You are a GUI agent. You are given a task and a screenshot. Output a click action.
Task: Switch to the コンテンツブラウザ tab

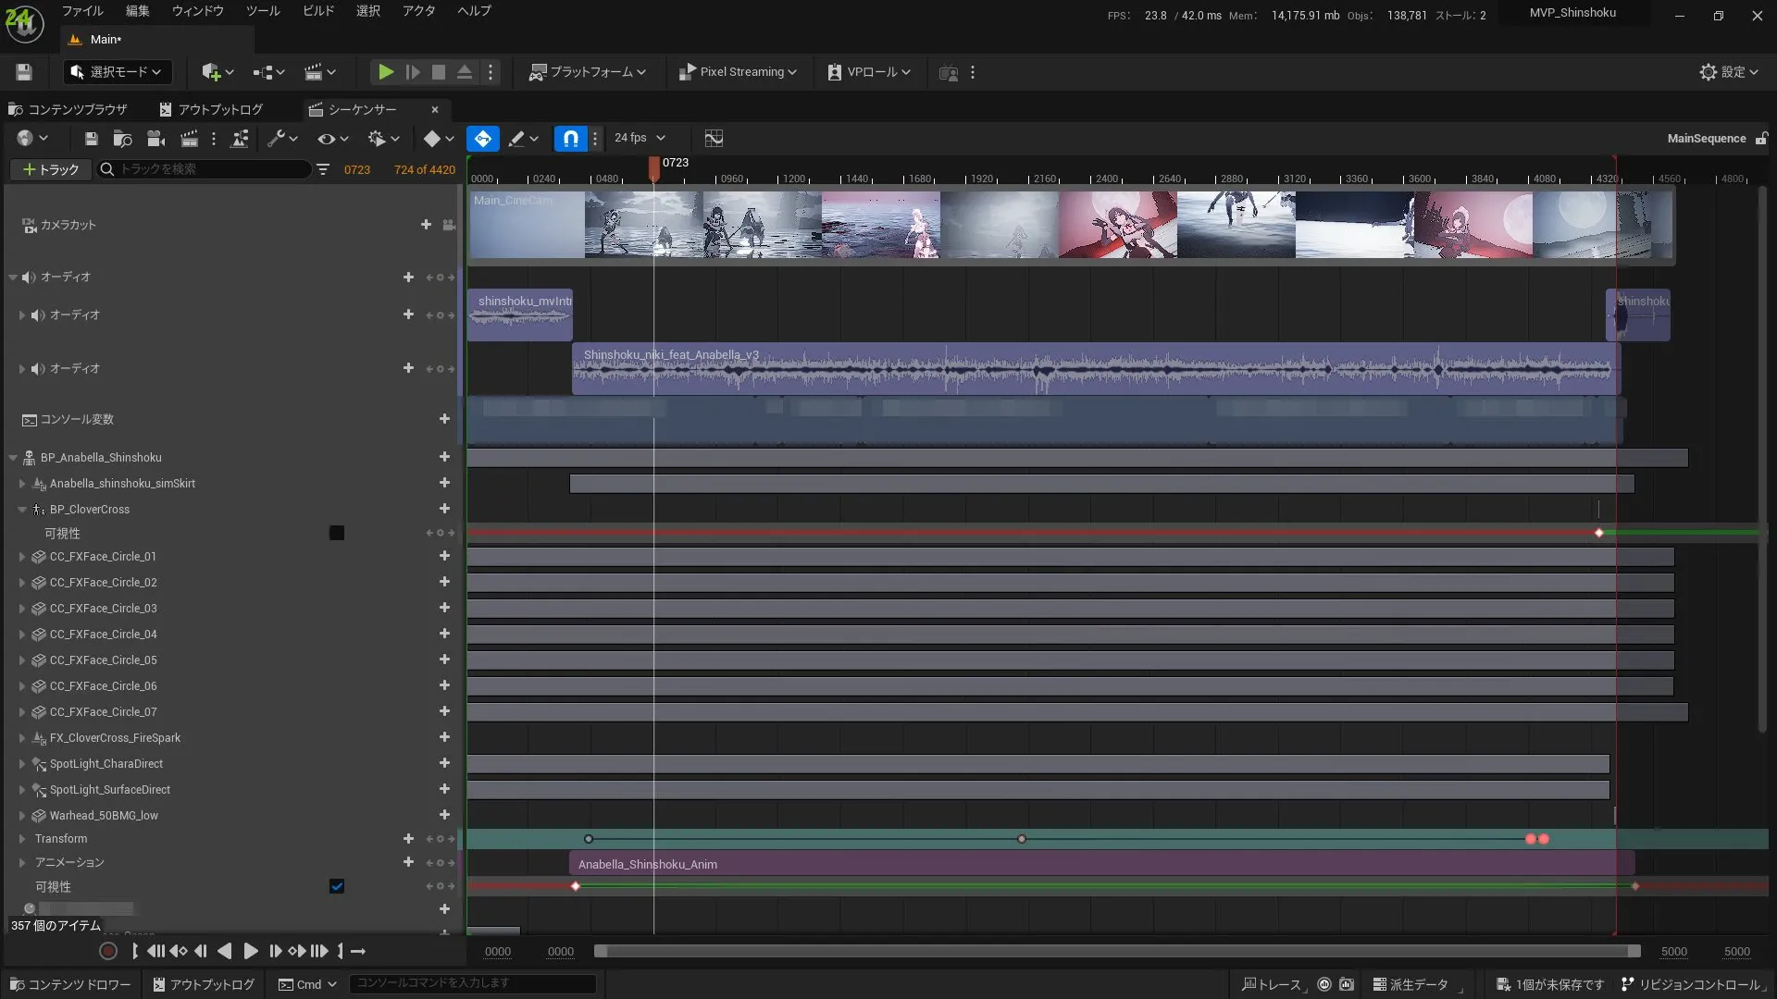click(69, 109)
